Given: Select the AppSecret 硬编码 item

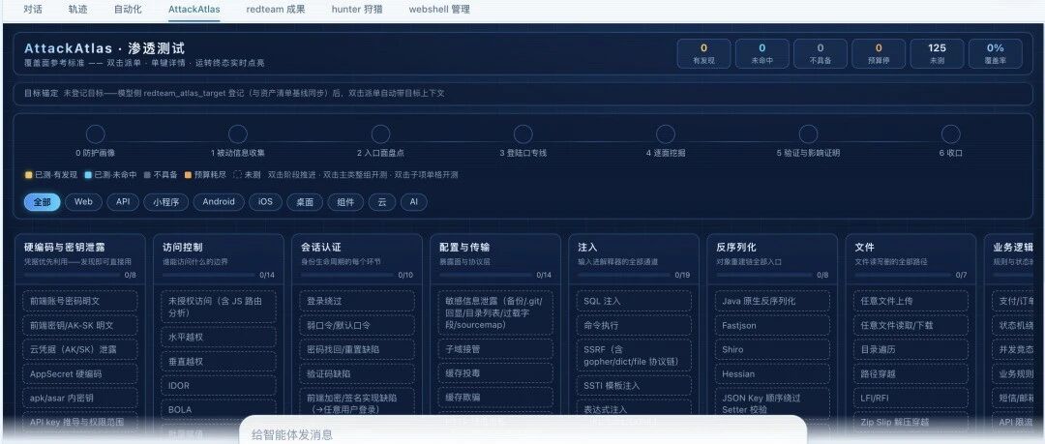Looking at the screenshot, I should [80, 374].
